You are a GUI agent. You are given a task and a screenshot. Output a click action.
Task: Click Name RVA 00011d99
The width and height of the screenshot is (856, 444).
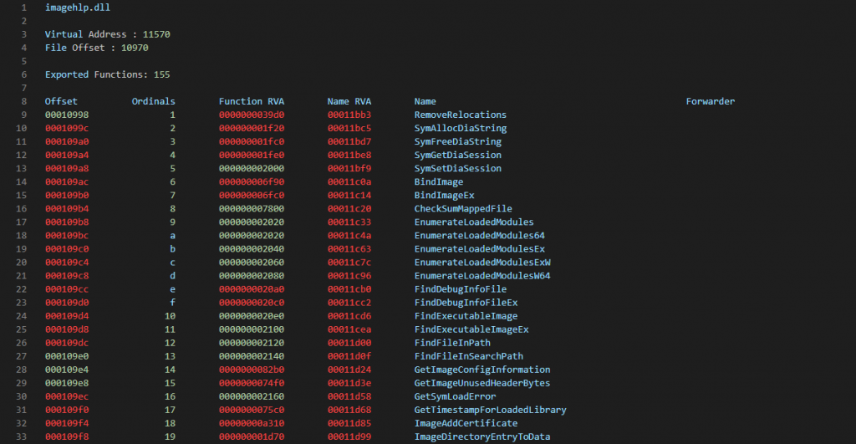click(349, 437)
